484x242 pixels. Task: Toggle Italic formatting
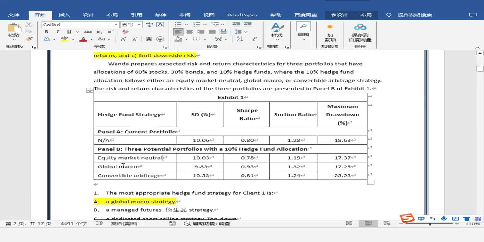[x=58, y=32]
